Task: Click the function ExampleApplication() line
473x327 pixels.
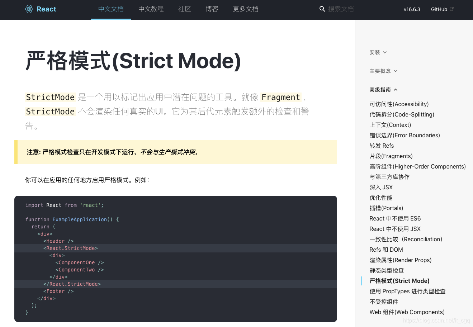Action: point(72,219)
